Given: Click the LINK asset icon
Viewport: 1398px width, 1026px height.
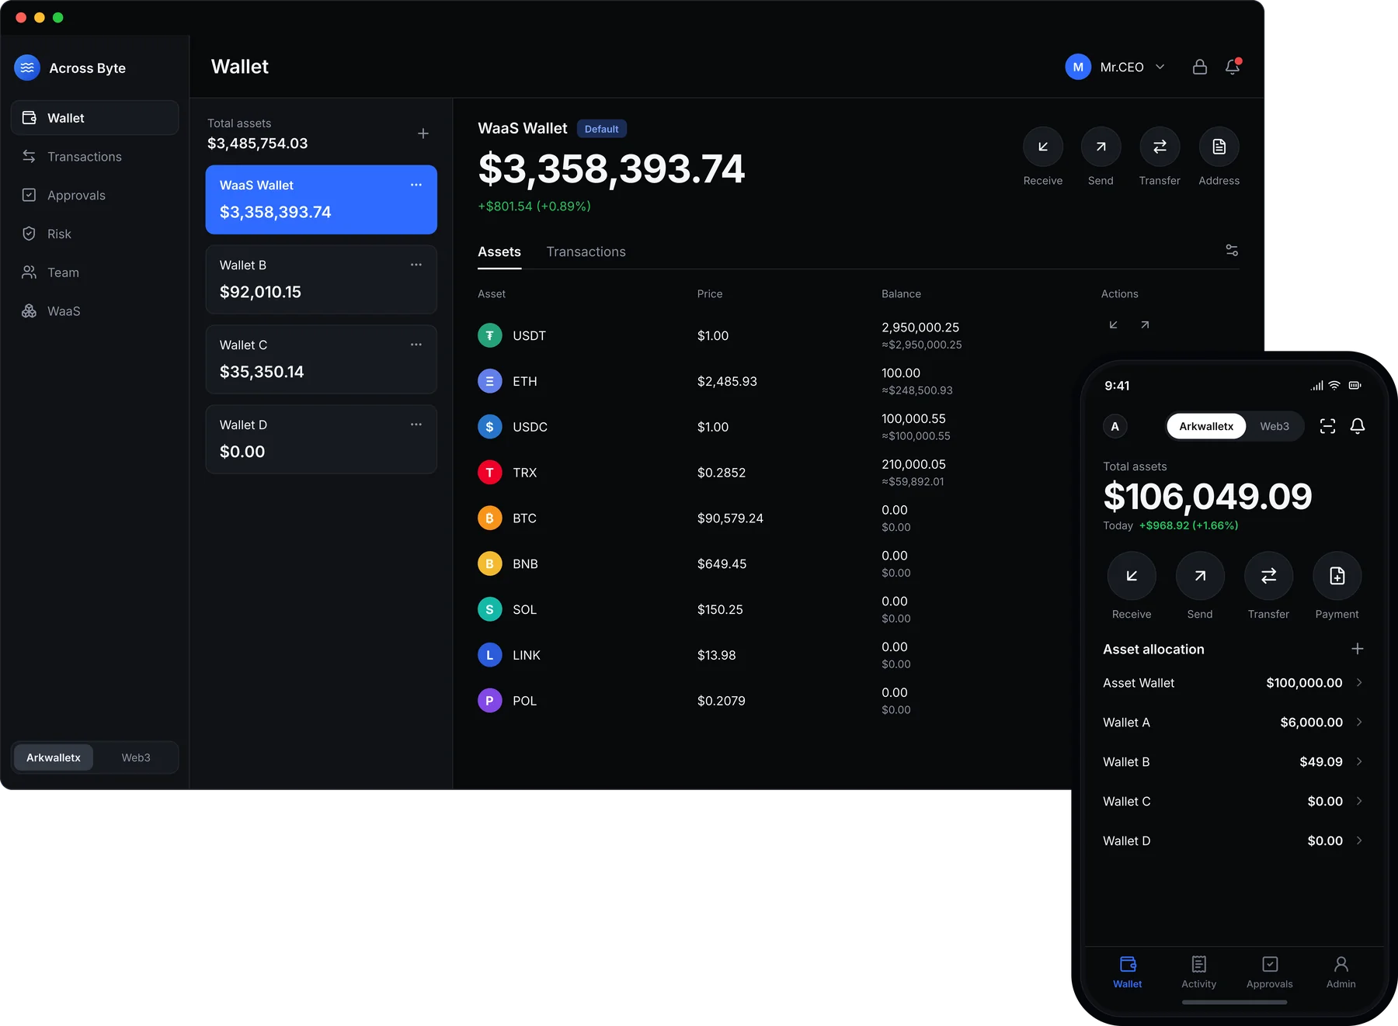Looking at the screenshot, I should point(489,655).
